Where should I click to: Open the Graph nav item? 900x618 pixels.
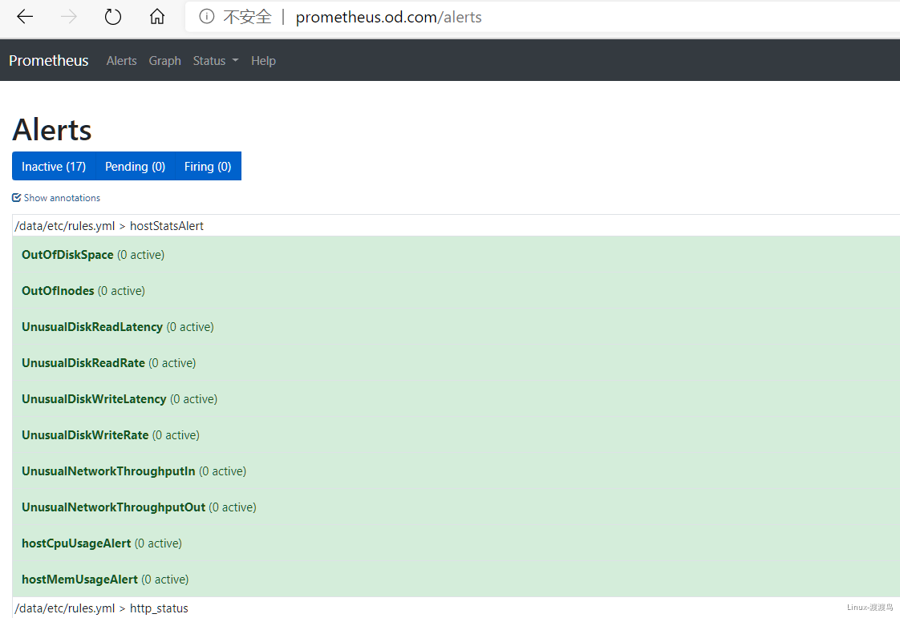pos(164,61)
